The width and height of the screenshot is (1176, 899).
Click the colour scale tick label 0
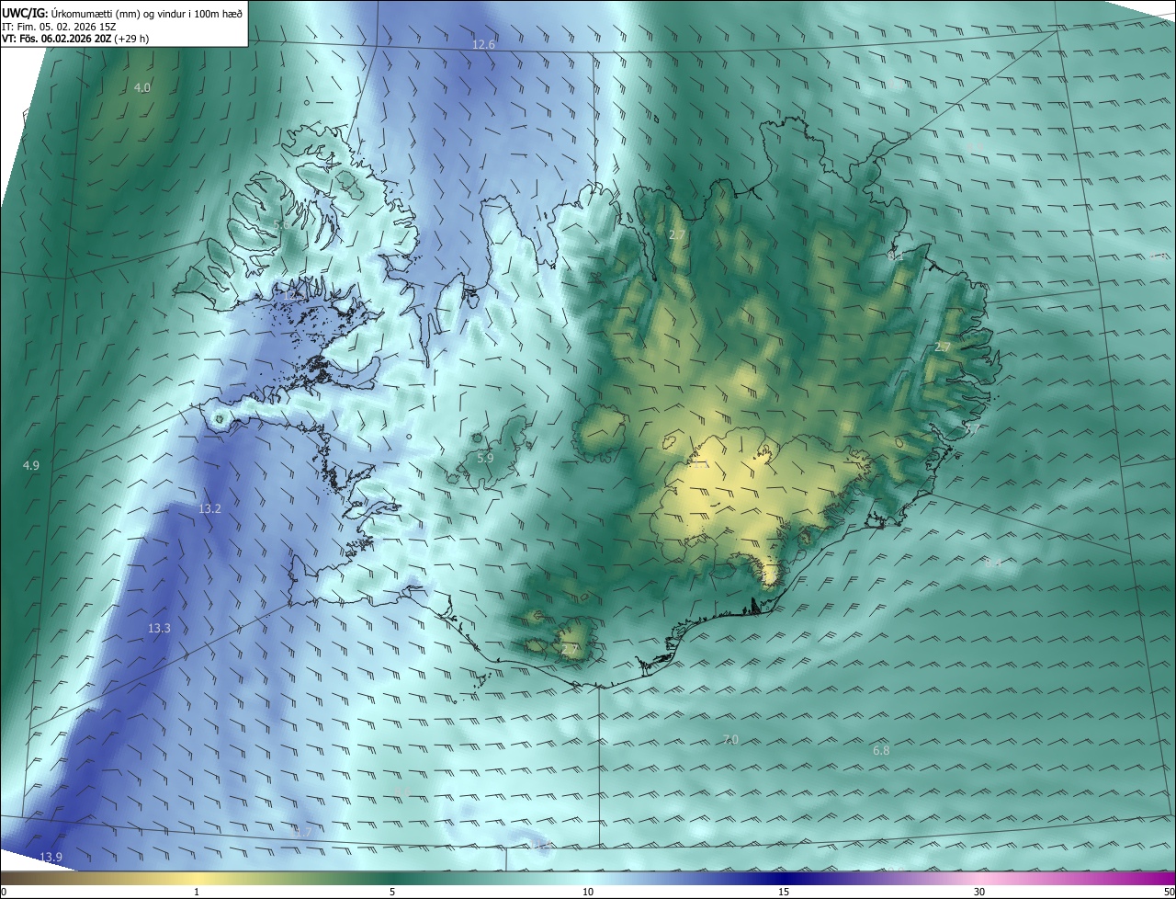point(3,892)
